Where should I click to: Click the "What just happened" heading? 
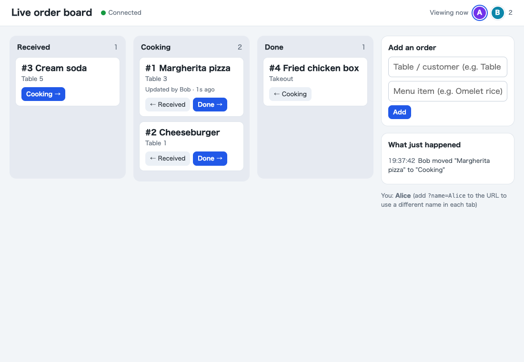[424, 145]
